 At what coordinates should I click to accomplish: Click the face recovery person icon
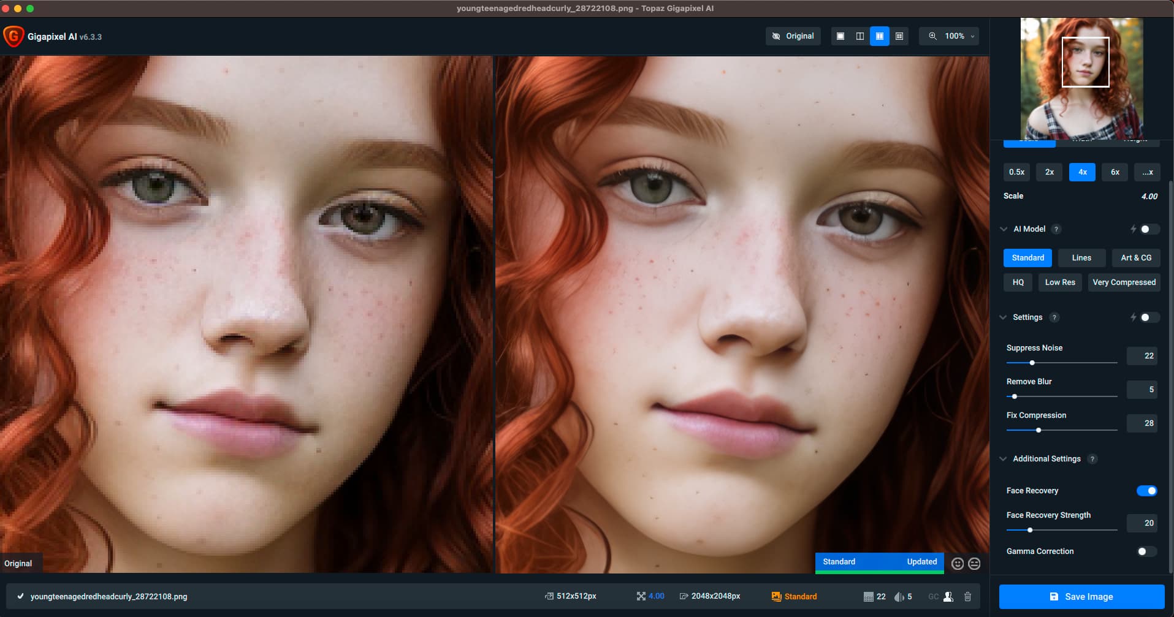click(948, 596)
